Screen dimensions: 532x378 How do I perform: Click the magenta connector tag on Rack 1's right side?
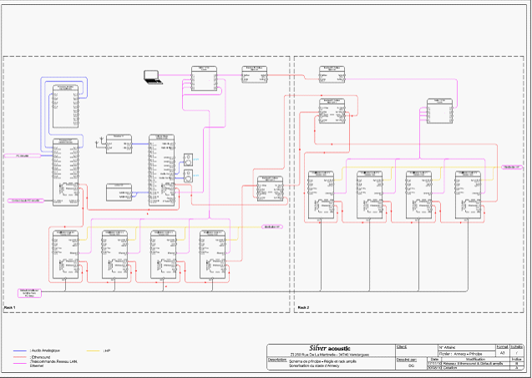point(271,226)
